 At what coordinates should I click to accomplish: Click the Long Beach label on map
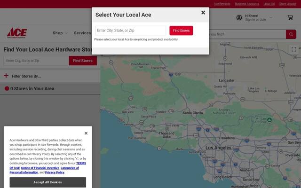click(x=222, y=177)
